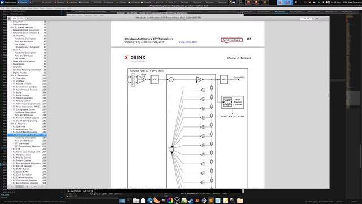Collapse the TX Configurable Driver node
The height and width of the screenshot is (204, 362).
pyautogui.click(x=12, y=109)
